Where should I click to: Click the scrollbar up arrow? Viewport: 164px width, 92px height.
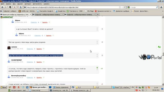point(163,17)
